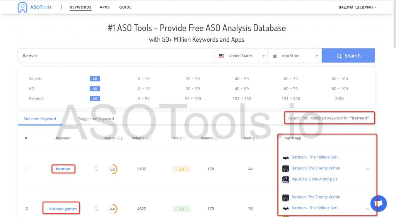Click the search score 53 circle
Image resolution: width=396 pixels, height=217 pixels.
click(x=113, y=169)
